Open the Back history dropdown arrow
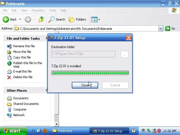Image resolution: width=180 pixels, height=135 pixels. (x=20, y=19)
